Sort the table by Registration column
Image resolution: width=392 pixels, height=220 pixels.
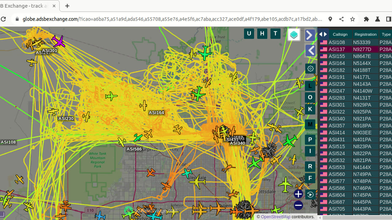point(365,34)
